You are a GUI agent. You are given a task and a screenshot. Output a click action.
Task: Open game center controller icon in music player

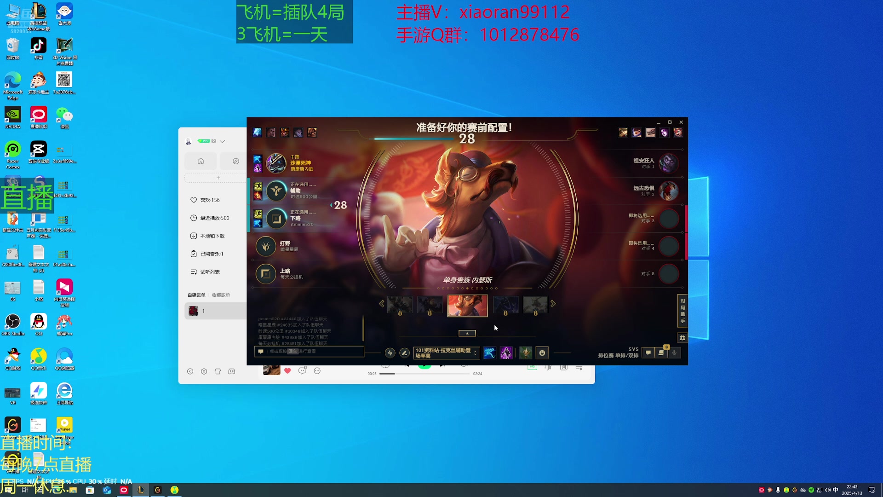pyautogui.click(x=231, y=371)
